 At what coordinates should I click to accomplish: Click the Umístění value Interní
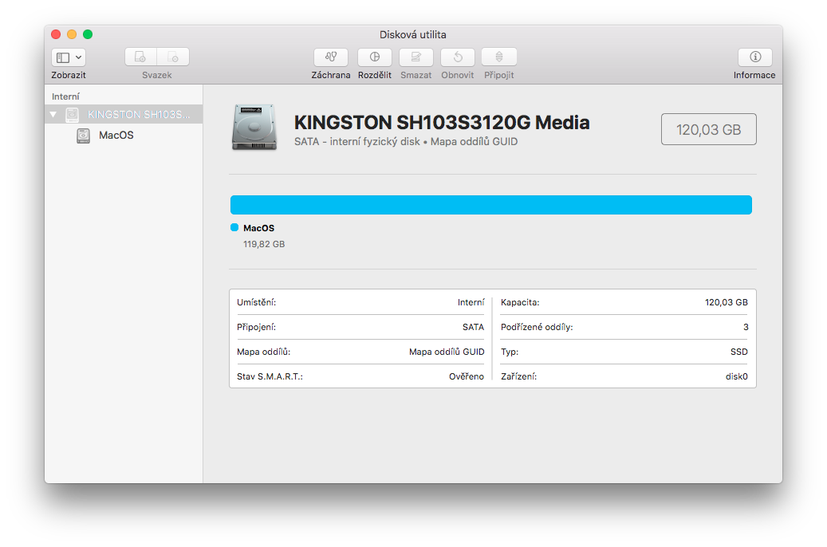[x=471, y=302]
